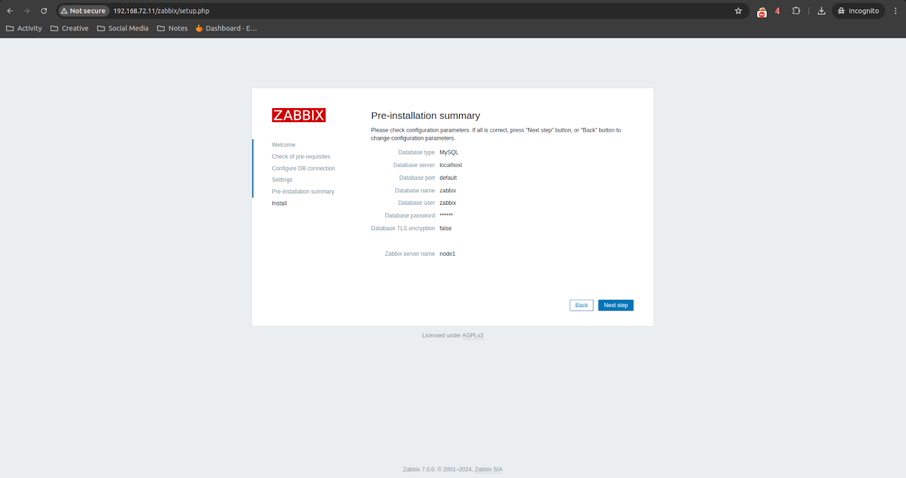Click the extension counter badge showing 4

point(777,11)
